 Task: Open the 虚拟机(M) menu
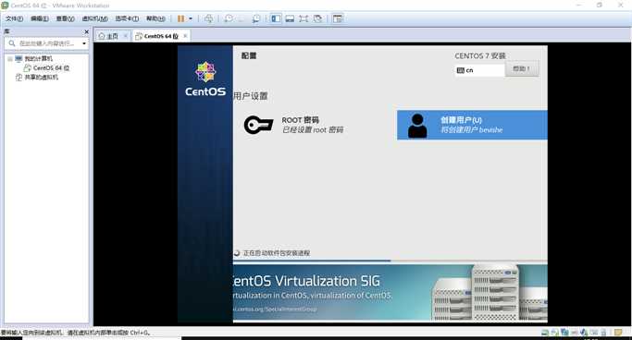pyautogui.click(x=94, y=18)
